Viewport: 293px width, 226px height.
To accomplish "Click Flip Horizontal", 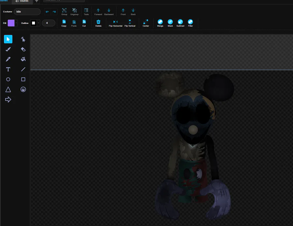I will (x=116, y=23).
